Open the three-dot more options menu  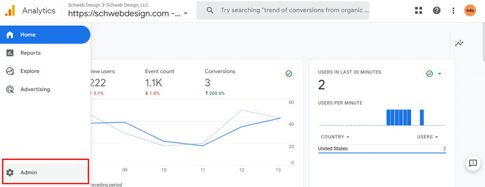(x=453, y=10)
